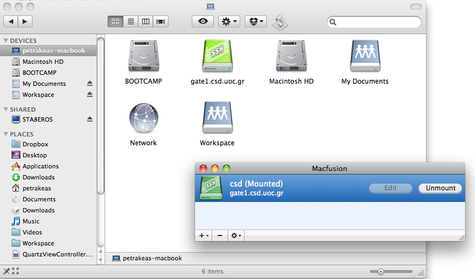
Task: Click the sidebar scroll-down arrow
Action: pos(101,260)
